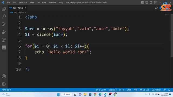Image resolution: width=173 pixels, height=97 pixels.
Task: Open Task View on the taskbar
Action: pos(75,94)
